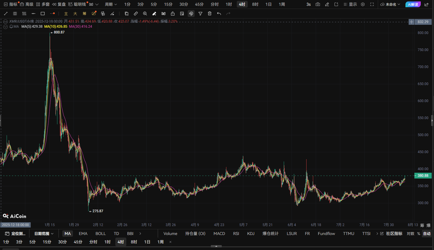Screen dimensions: 434x250
Task: Expand more sub-indicators after TTSI
Action: pos(377,234)
